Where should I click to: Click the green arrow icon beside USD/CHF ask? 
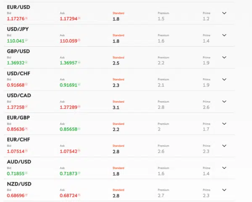click(x=79, y=84)
